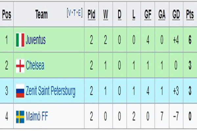The height and width of the screenshot is (131, 197).
Task: Click the T (talk) template link
Action: [75, 13]
